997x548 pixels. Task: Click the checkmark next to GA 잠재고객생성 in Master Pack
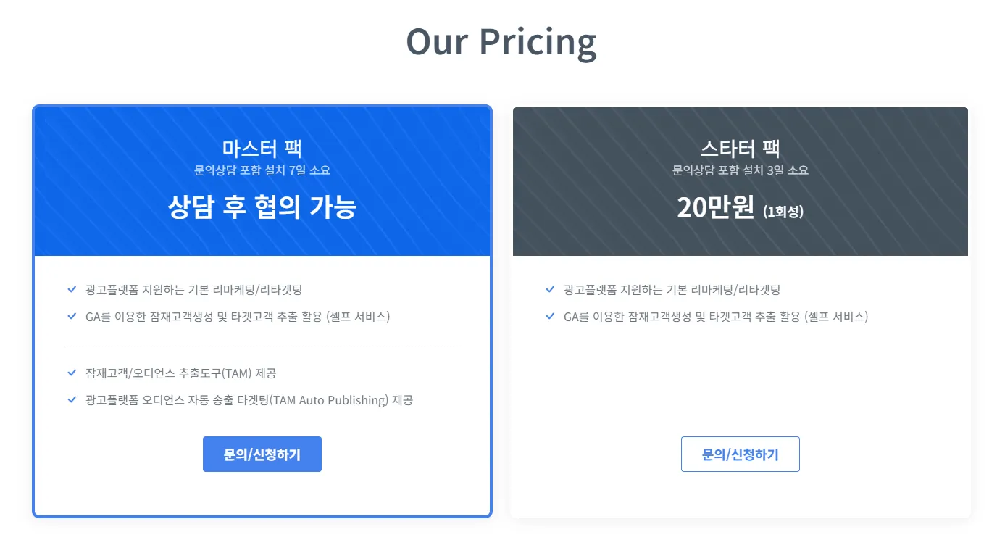point(72,316)
